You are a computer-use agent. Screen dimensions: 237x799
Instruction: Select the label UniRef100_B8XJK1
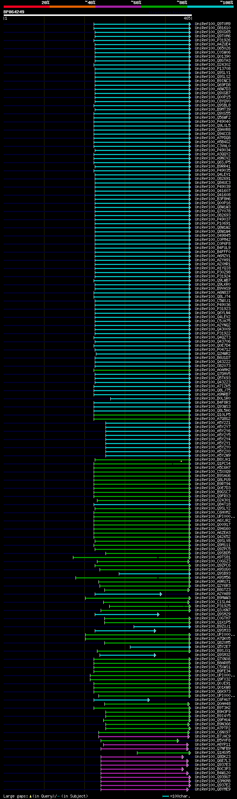pos(213,459)
